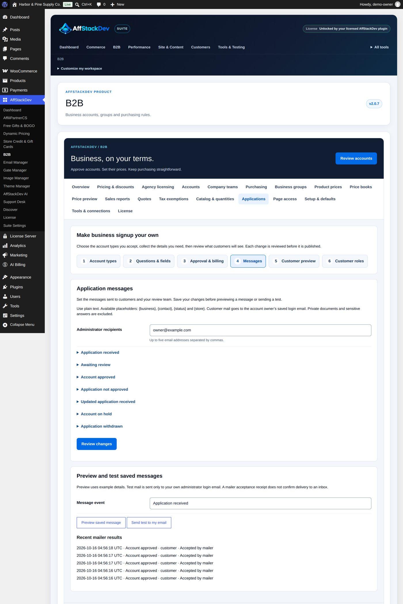Open the Media sidebar icon
403x604 pixels.
point(5,39)
